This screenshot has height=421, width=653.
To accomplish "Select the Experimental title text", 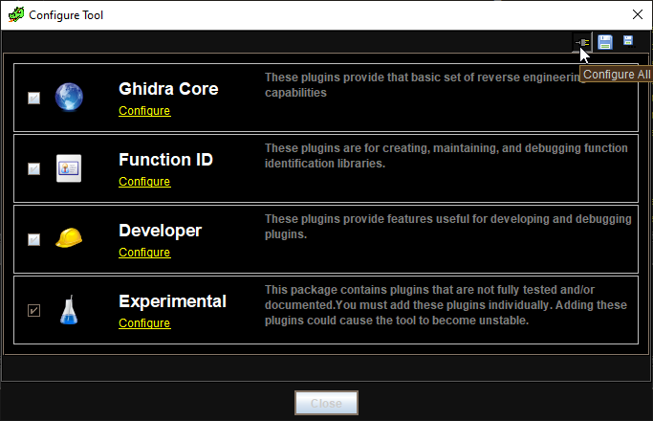I will (172, 301).
